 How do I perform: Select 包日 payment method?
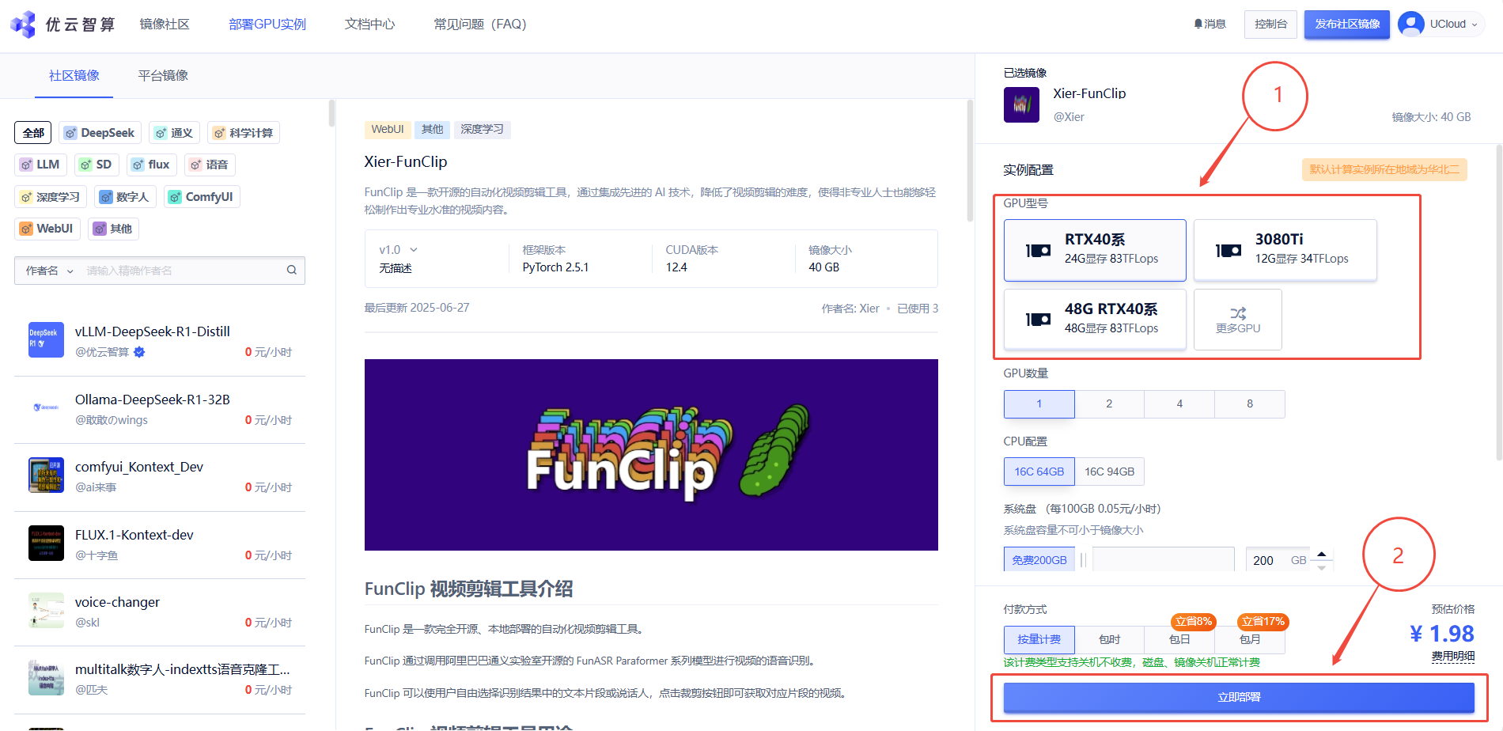tap(1179, 639)
